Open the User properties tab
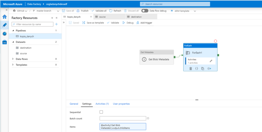Image resolution: width=262 pixels, height=132 pixels. (121, 104)
